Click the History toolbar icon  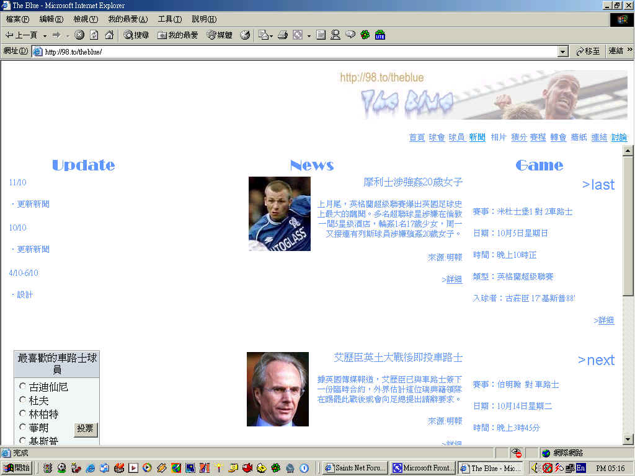pyautogui.click(x=245, y=35)
